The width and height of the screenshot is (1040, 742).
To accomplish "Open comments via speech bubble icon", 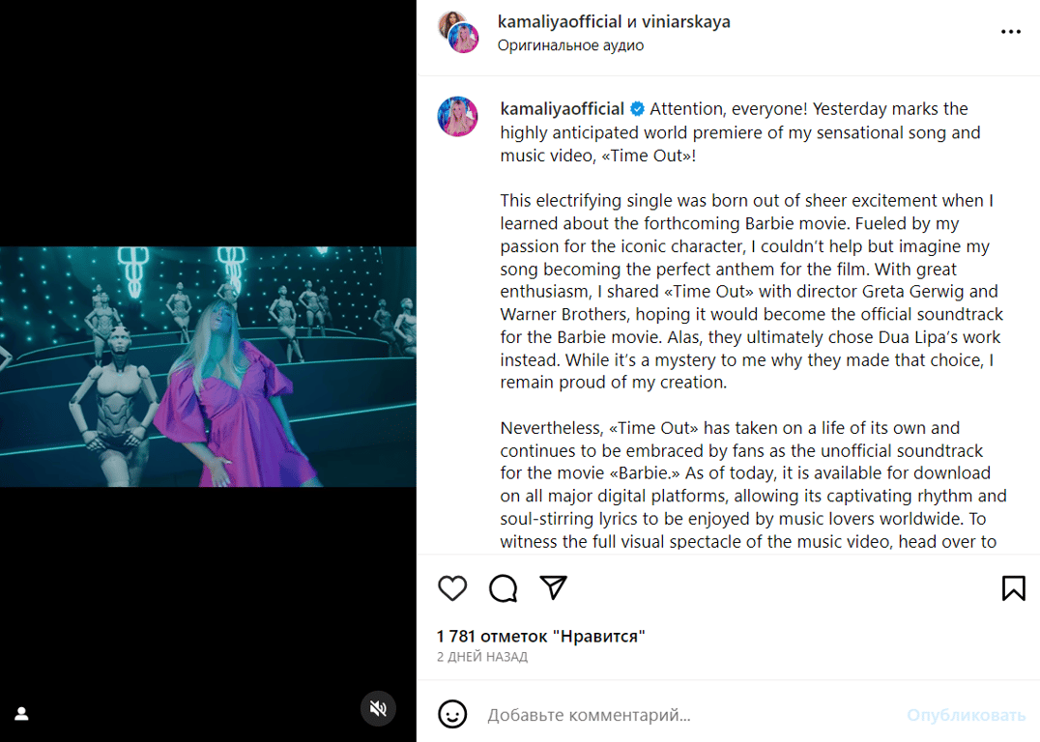I will pyautogui.click(x=503, y=588).
